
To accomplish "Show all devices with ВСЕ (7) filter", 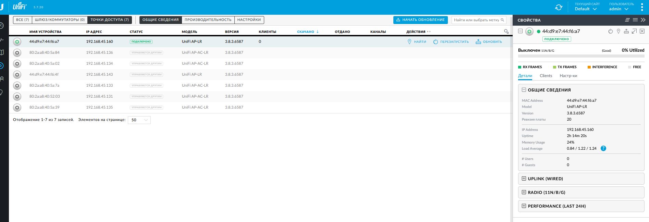I will click(23, 20).
